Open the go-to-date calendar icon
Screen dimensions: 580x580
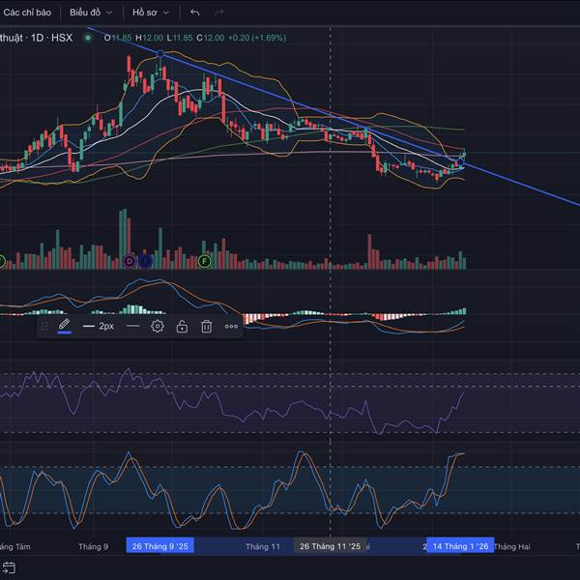coord(9,567)
